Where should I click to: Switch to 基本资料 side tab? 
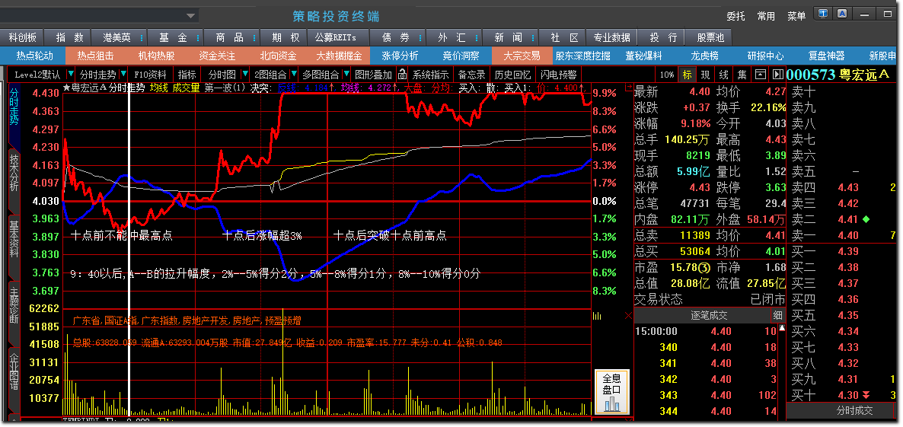(14, 238)
